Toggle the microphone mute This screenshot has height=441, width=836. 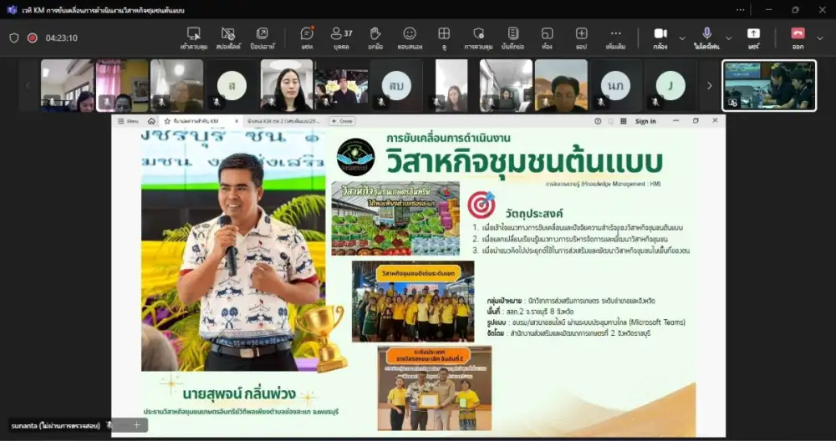(x=706, y=37)
